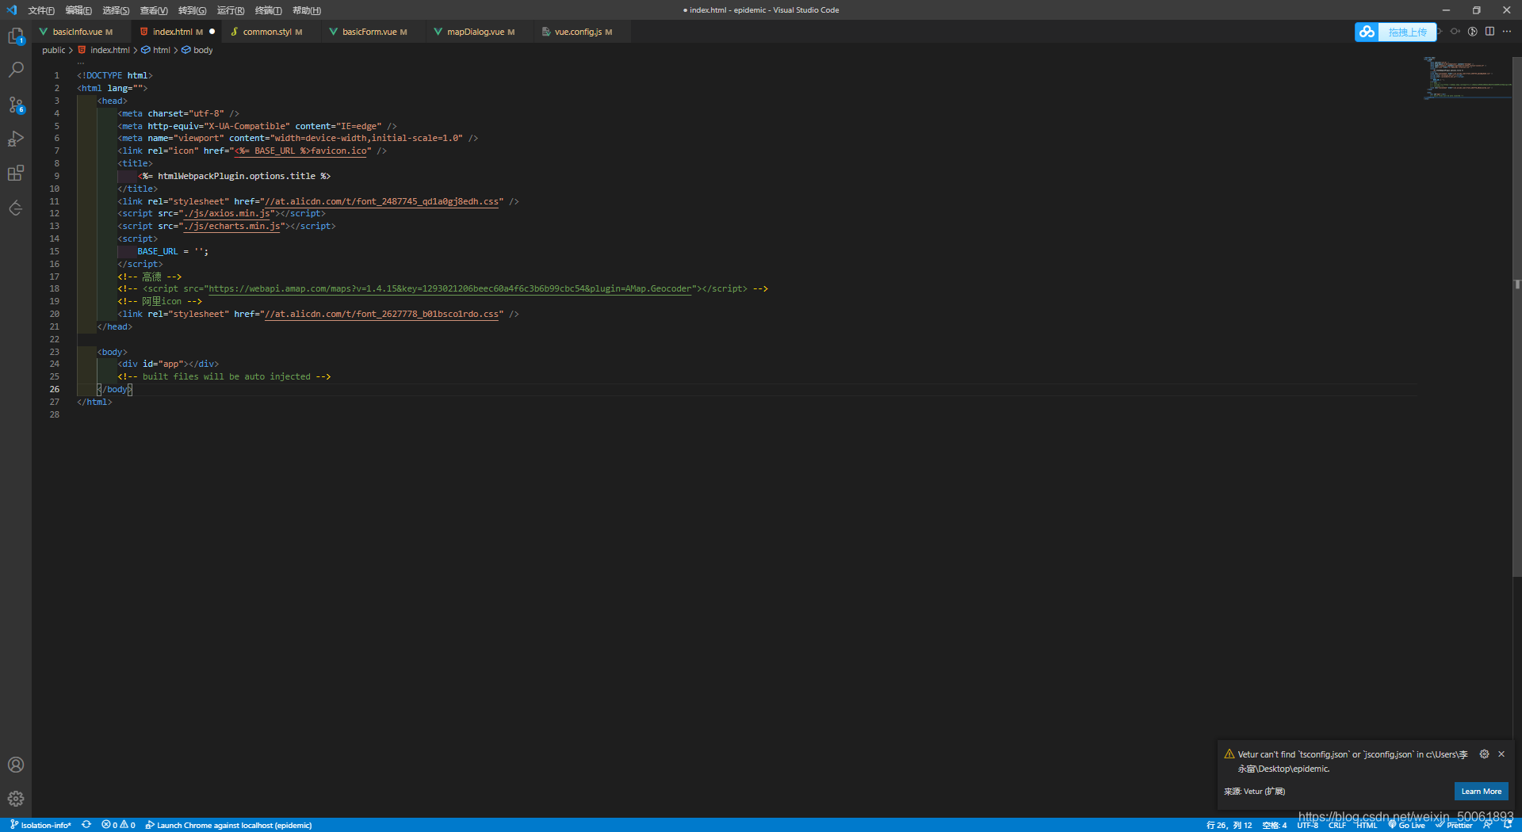Open ./js/axios.min.js script link
Screen dimensions: 1522x832
pos(228,213)
